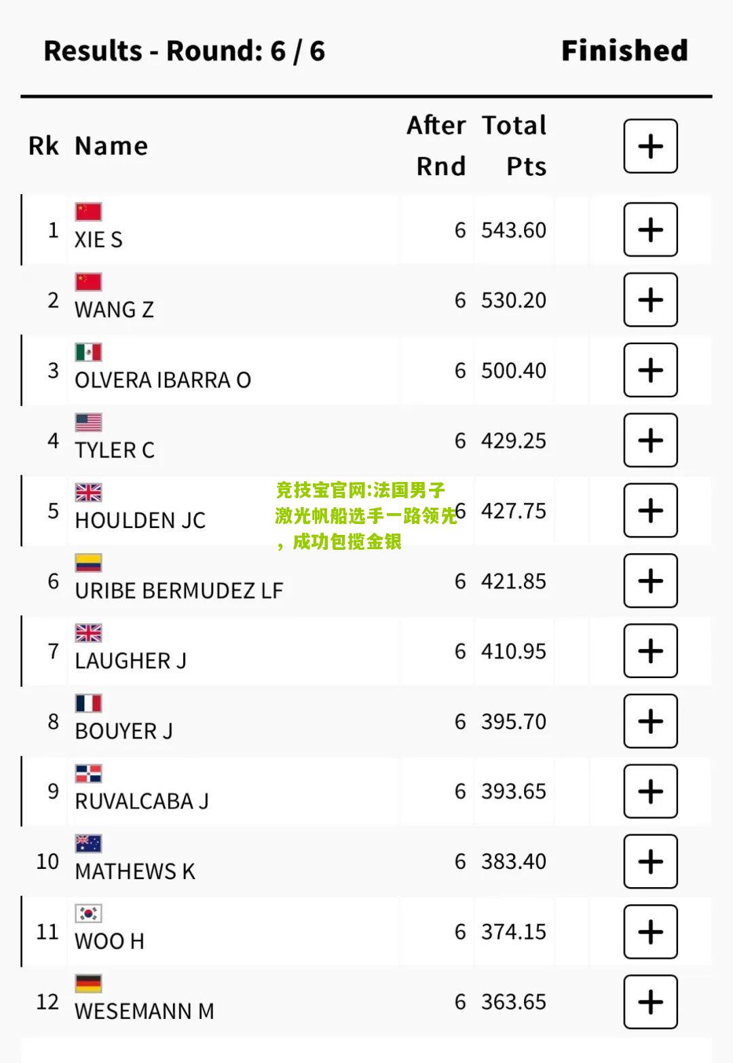This screenshot has height=1063, width=733.
Task: Expand RUVALCABA J result row
Action: [x=650, y=791]
